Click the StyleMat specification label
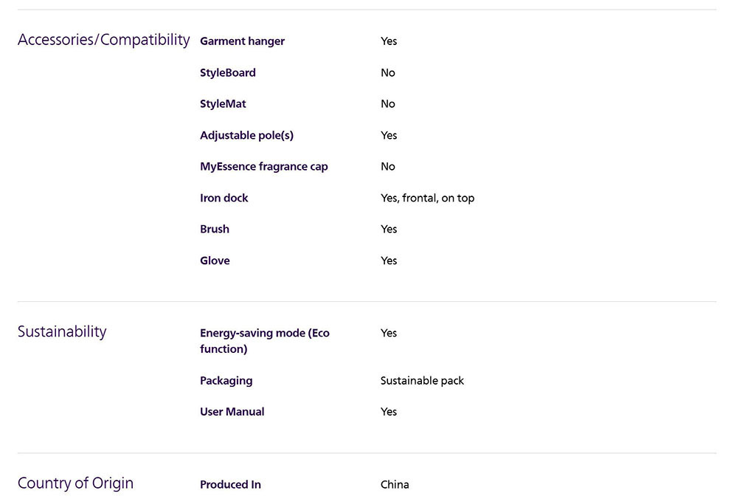The image size is (734, 499). (223, 104)
